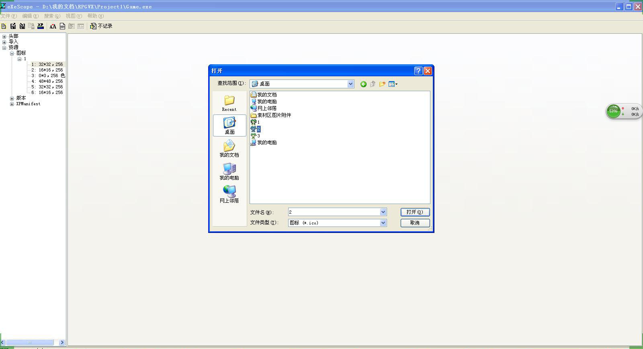Click the tree panel's scroll right arrow
Viewport: 643px width, 349px height.
point(62,343)
